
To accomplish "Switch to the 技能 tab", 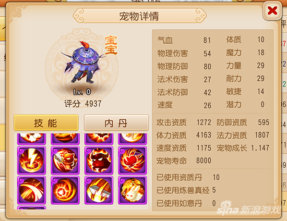I will [46, 122].
